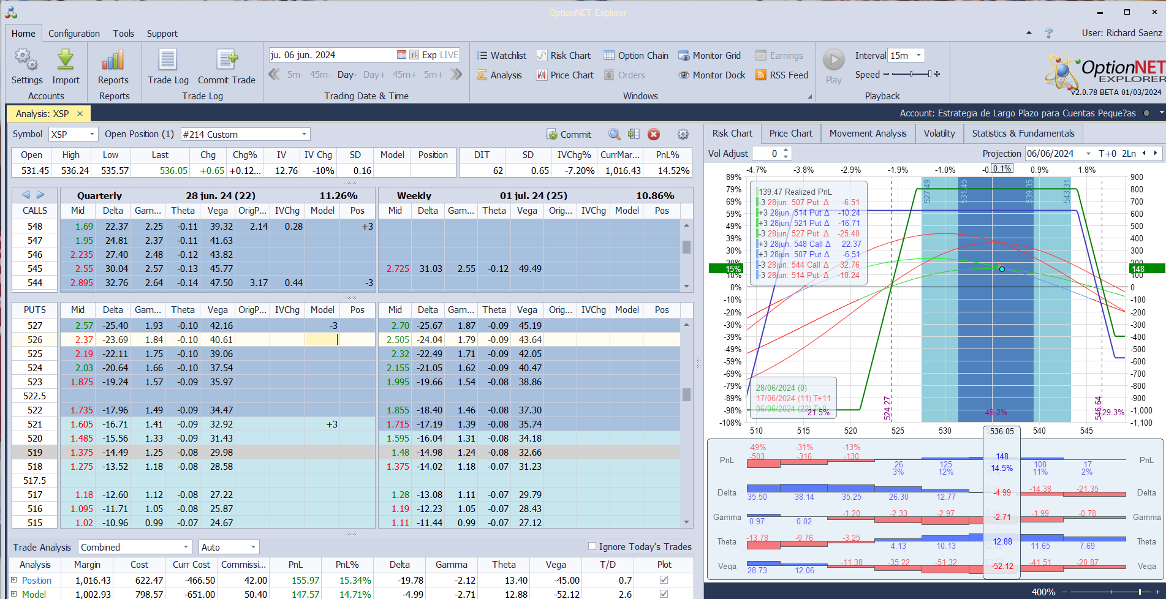The width and height of the screenshot is (1166, 599).
Task: Toggle Plot checkbox for Model row
Action: [x=664, y=593]
